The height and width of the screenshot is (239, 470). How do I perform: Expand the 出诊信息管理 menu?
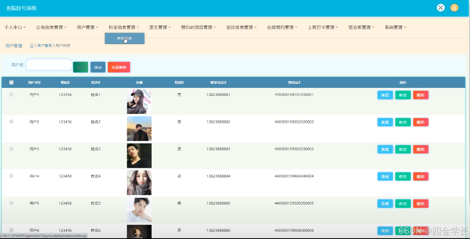coord(242,27)
